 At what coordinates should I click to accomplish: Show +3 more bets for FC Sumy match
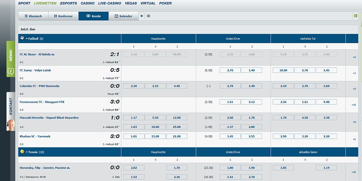[x=354, y=73]
